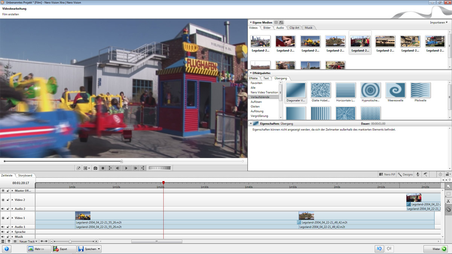The height and width of the screenshot is (254, 452).
Task: Click the clock duration icon on the timeline toolbar
Action: click(440, 175)
